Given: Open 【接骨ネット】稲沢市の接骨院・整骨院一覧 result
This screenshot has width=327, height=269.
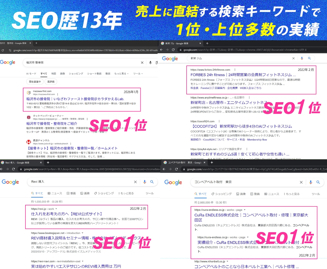Looking at the screenshot, I should point(72,148).
